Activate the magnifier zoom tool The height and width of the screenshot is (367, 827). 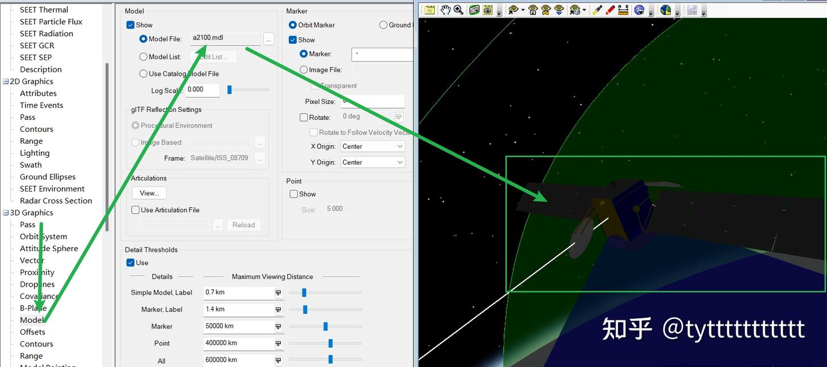tap(458, 10)
